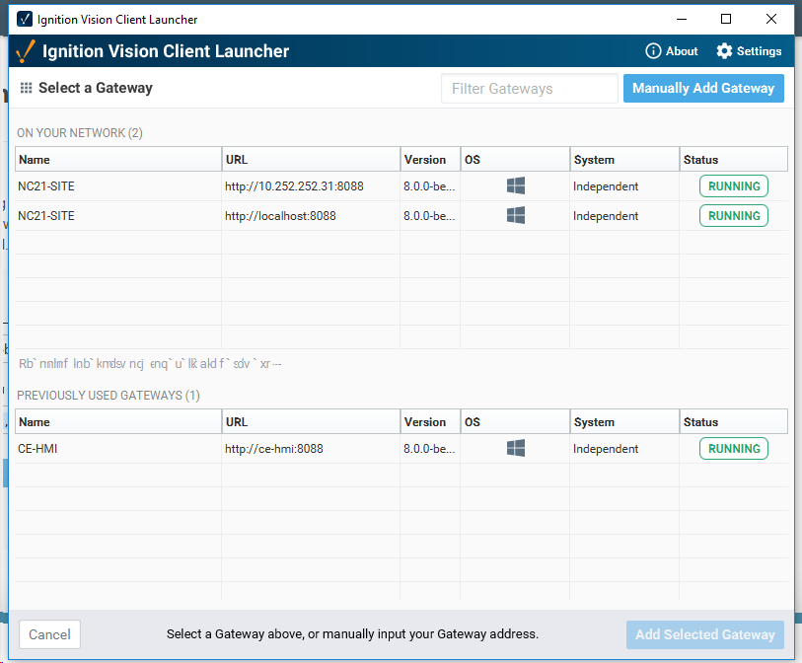Click the ON YOUR NETWORK (2) heading
The width and height of the screenshot is (802, 663).
pos(80,133)
